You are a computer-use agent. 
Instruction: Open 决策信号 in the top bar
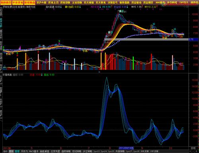(113, 2)
